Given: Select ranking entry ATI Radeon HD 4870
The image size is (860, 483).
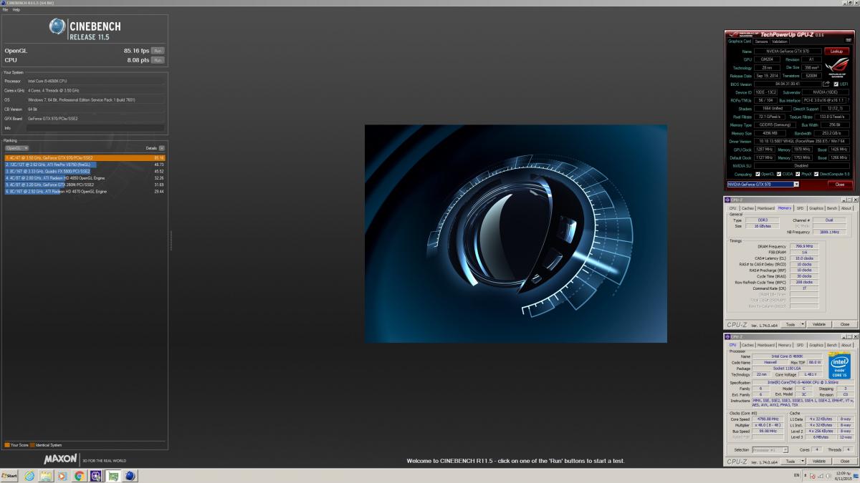Looking at the screenshot, I should point(85,192).
